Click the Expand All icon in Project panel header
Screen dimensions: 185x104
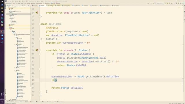point(24,5)
